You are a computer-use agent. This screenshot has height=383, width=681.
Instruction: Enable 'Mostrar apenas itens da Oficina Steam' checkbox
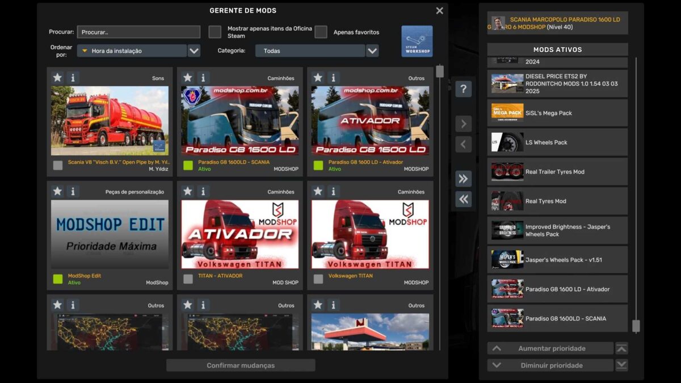tap(215, 32)
